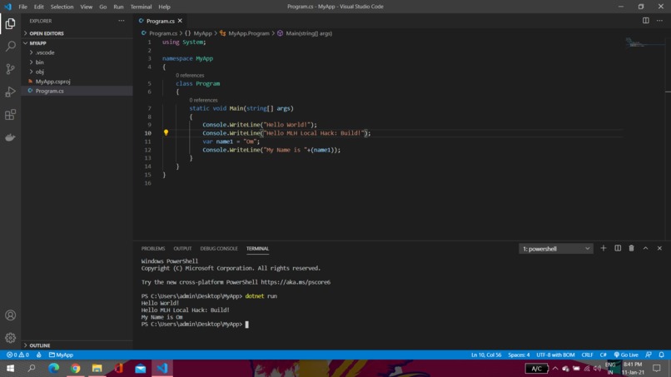Change line endings via CRLF
The image size is (671, 377).
[587, 355]
